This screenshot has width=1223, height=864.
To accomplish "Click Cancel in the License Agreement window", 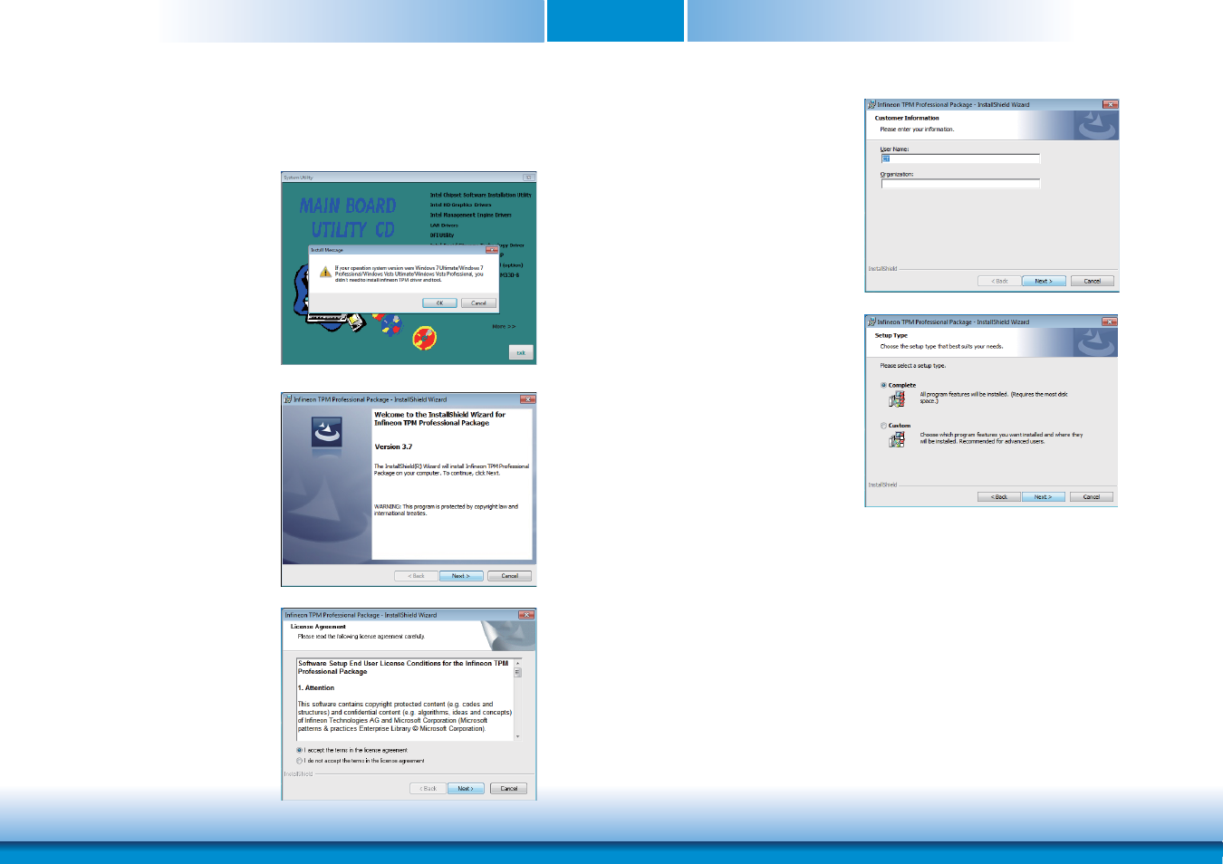I will tap(508, 789).
